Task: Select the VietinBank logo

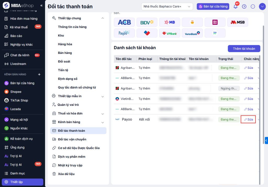Action: 192,33
